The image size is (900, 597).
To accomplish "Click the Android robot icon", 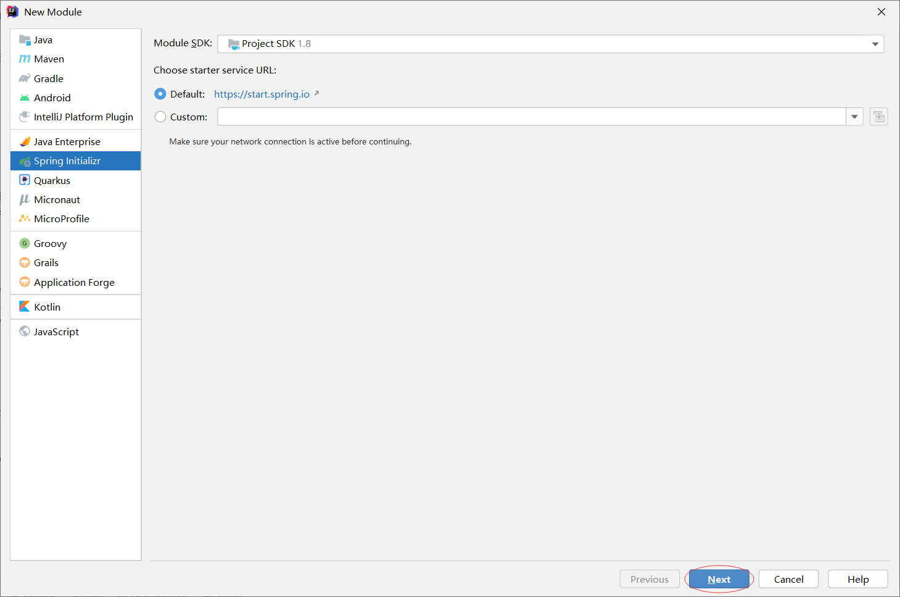I will (x=25, y=98).
